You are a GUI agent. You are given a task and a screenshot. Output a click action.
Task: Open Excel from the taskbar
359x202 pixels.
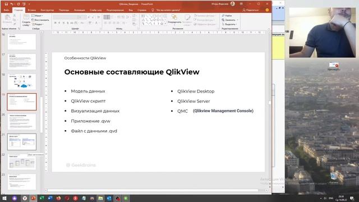42,198
